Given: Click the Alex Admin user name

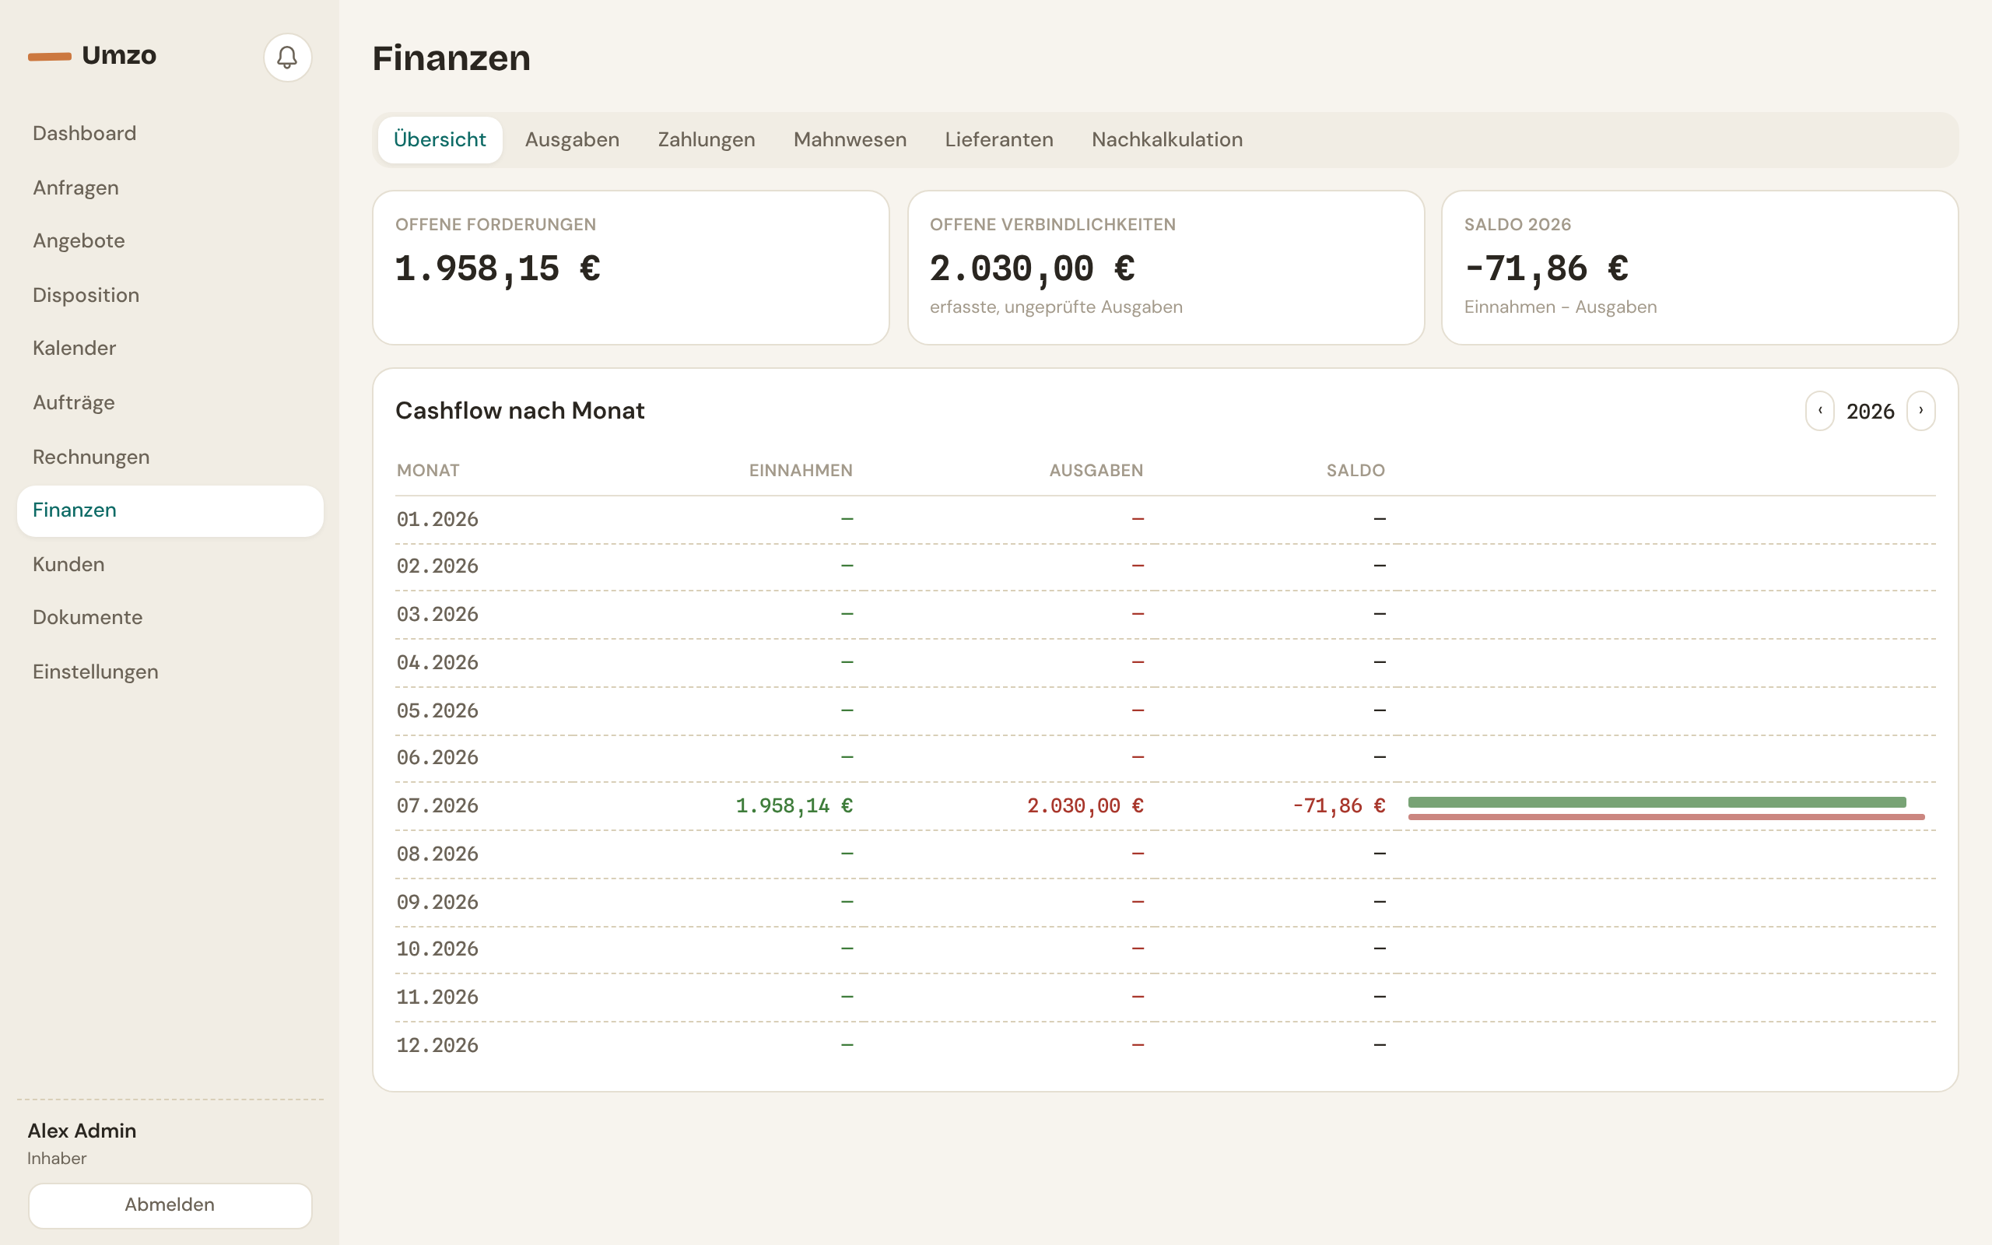Looking at the screenshot, I should tap(82, 1131).
